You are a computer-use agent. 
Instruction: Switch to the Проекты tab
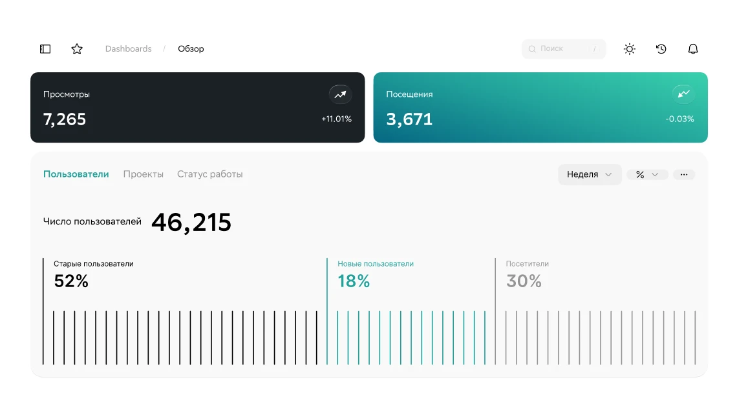pos(144,174)
